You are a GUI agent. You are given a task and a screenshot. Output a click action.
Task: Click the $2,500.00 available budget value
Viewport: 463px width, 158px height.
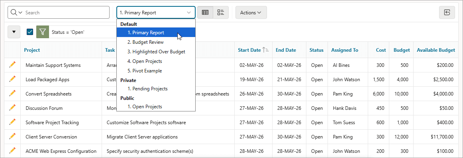[443, 80]
